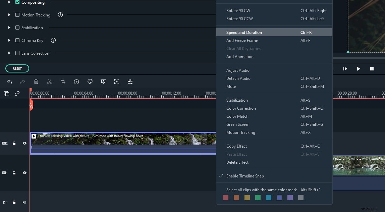Select the Crop tool in the toolbar
385x212 pixels.
[x=63, y=82]
